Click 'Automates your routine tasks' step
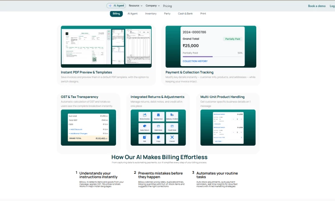Image resolution: width=335 pixels, height=201 pixels. (217, 175)
